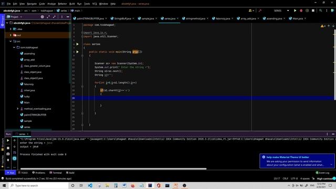Click Rerun icon in Run panel
This screenshot has height=189, width=336.
8,141
